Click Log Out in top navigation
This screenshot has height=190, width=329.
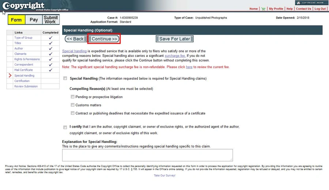point(320,9)
